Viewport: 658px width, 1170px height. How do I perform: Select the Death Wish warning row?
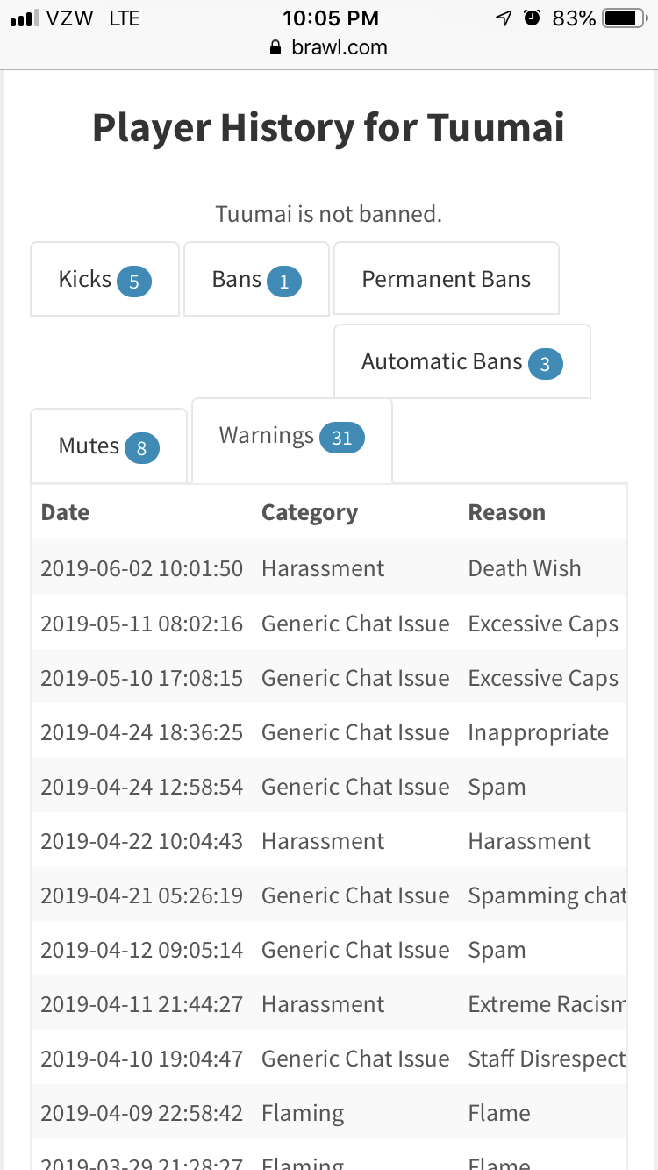coord(329,568)
